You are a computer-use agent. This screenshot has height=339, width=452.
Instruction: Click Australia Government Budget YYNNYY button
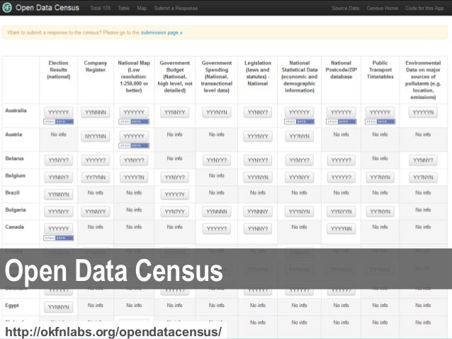(175, 113)
